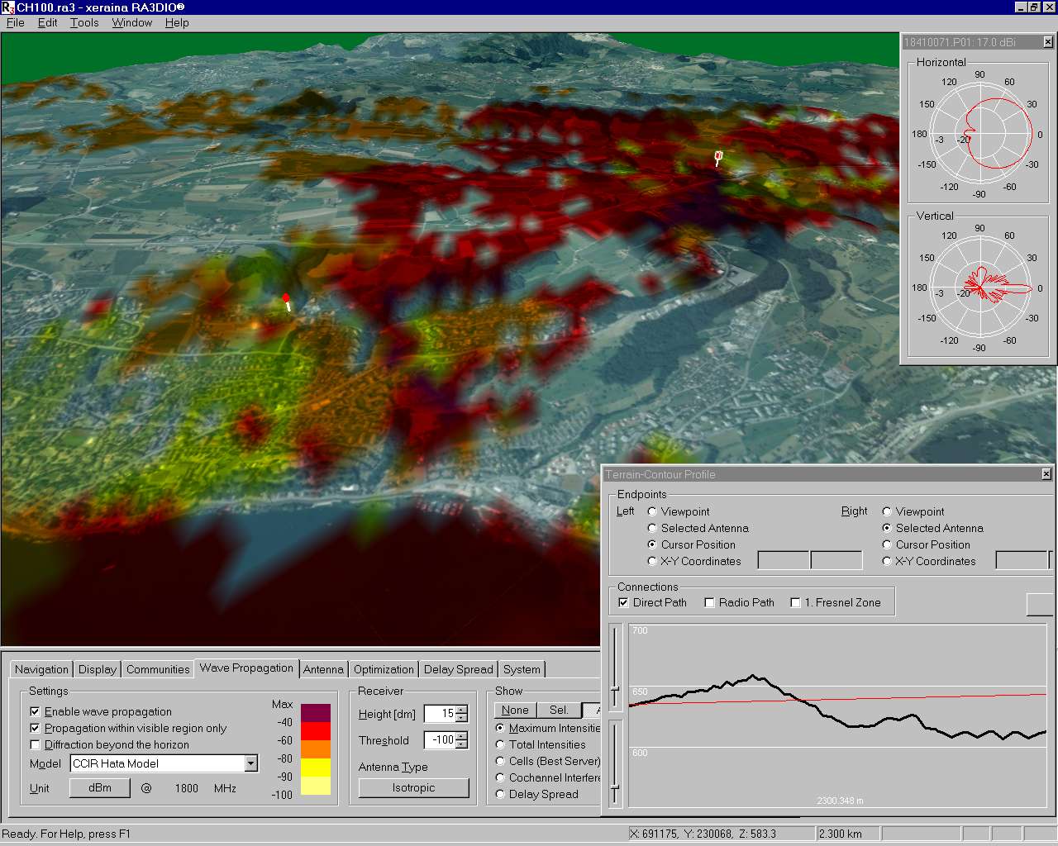Check the Radio Path connection option
1058x846 pixels.
coord(709,602)
